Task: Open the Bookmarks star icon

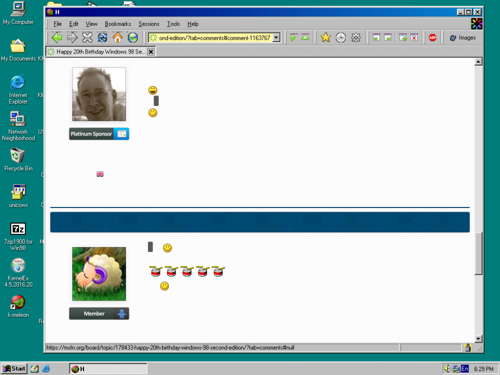Action: pos(326,37)
